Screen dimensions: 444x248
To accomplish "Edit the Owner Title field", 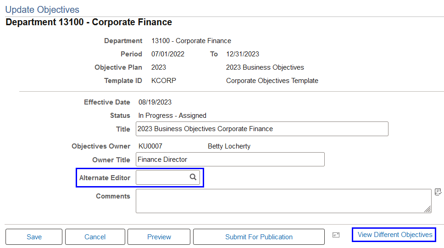I will tap(230, 160).
